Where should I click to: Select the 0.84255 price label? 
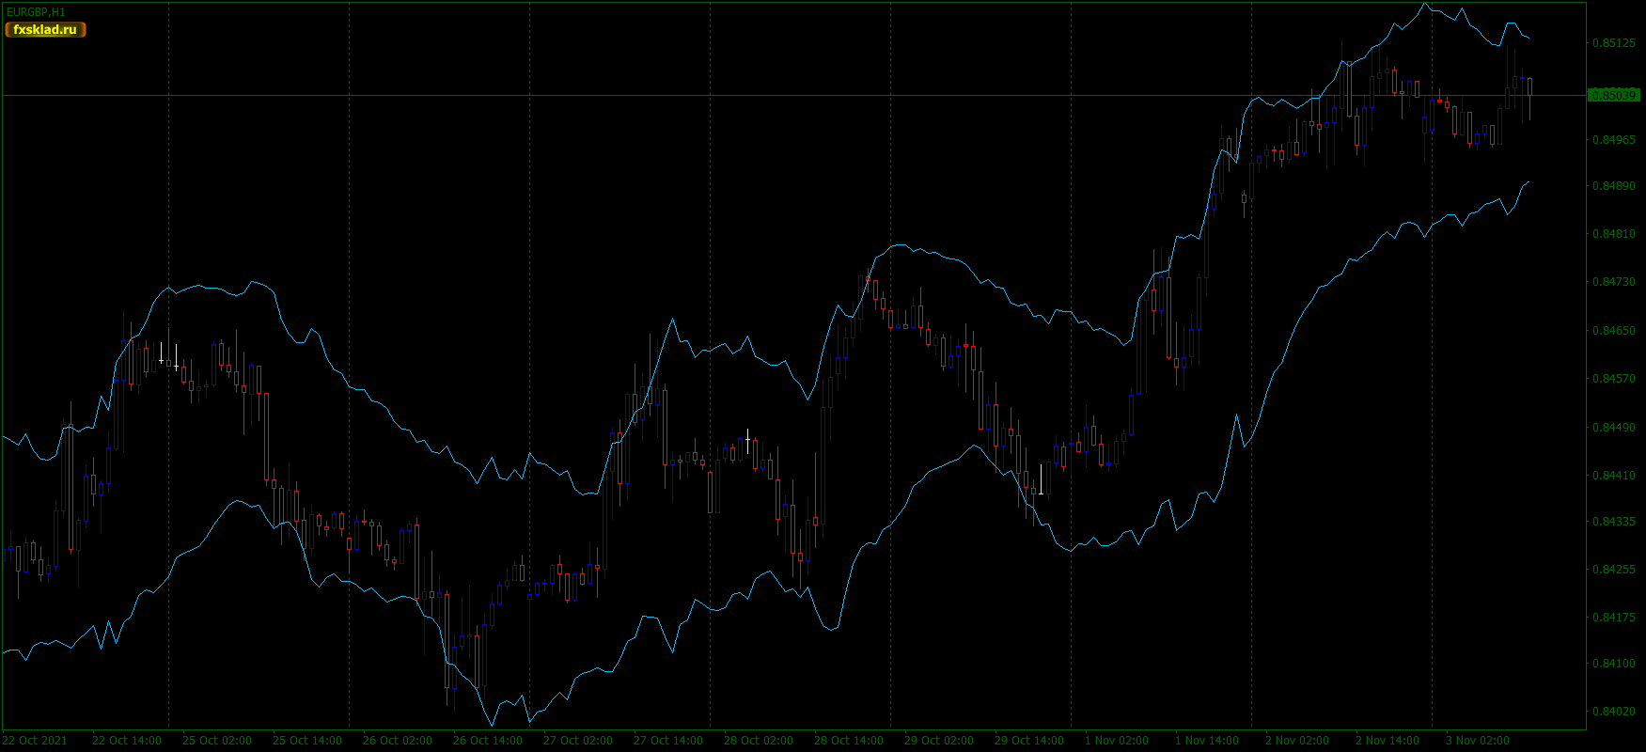(1613, 570)
